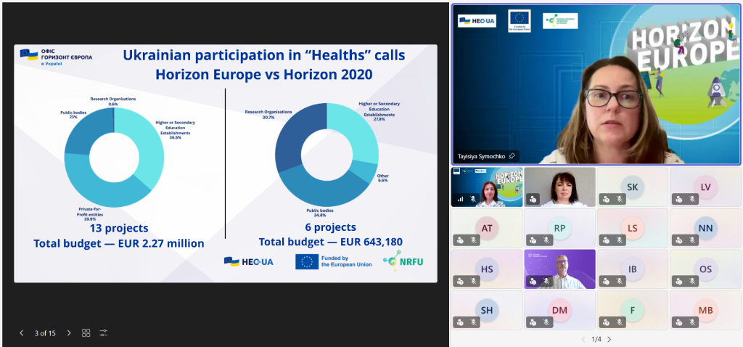
Task: Click muted mic icon on OS tile
Action: click(x=691, y=281)
